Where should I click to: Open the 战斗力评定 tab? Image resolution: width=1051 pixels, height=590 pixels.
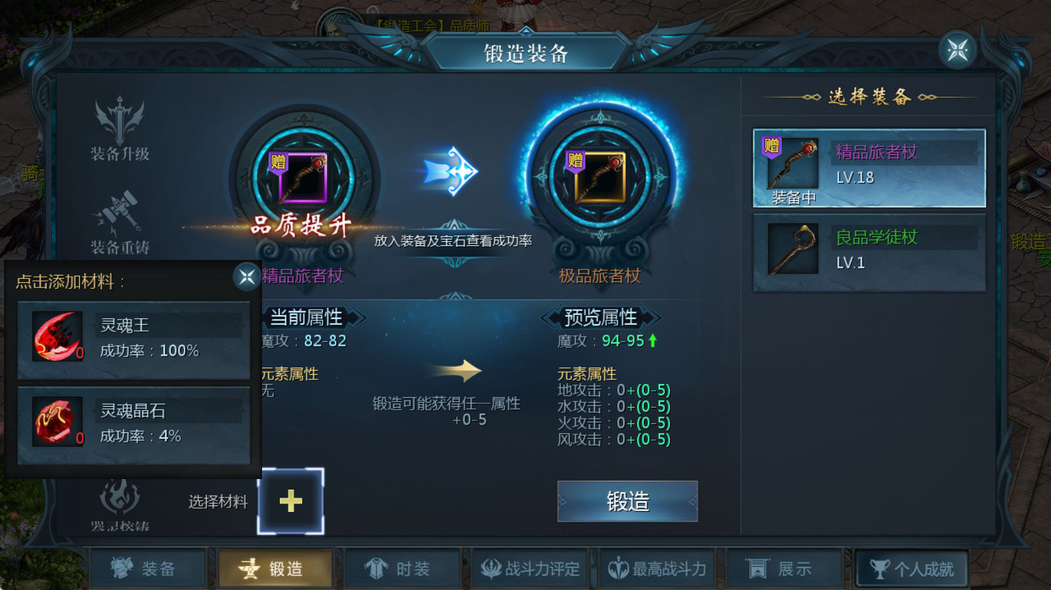[529, 568]
